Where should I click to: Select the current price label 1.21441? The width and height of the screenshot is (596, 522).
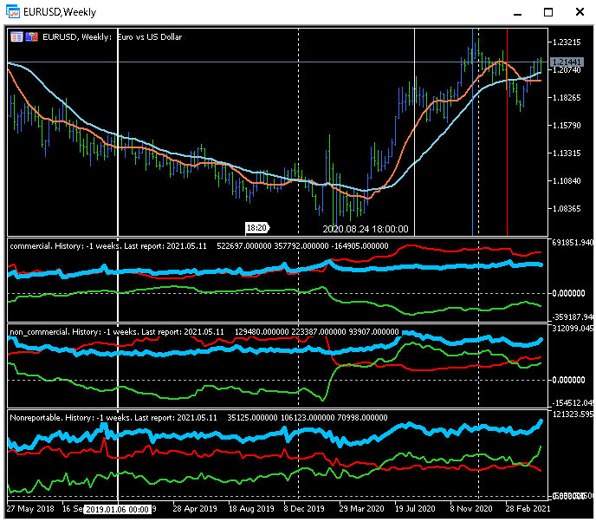pyautogui.click(x=567, y=62)
